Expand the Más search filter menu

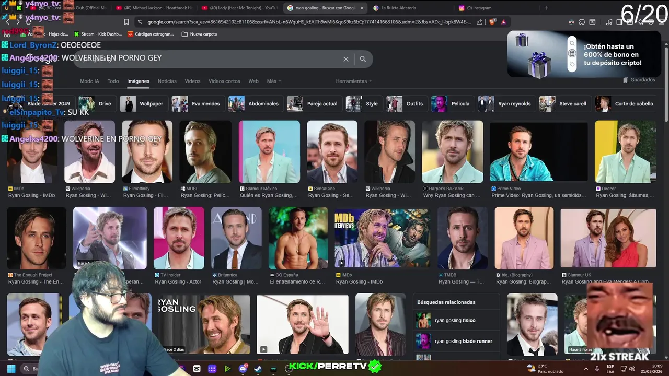[x=274, y=81]
